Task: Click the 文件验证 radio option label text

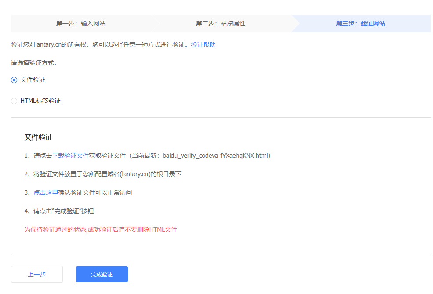Action: point(33,80)
